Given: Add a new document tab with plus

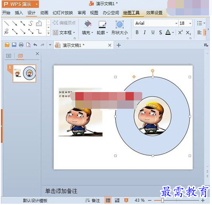Looking at the screenshot, I should pos(119,45).
